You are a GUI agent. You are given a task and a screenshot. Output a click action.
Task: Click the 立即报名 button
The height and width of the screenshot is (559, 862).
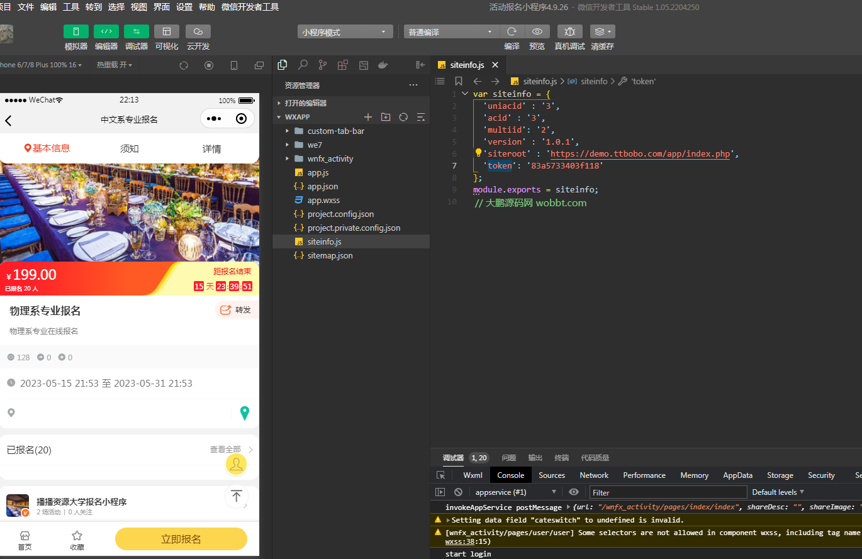click(x=181, y=539)
